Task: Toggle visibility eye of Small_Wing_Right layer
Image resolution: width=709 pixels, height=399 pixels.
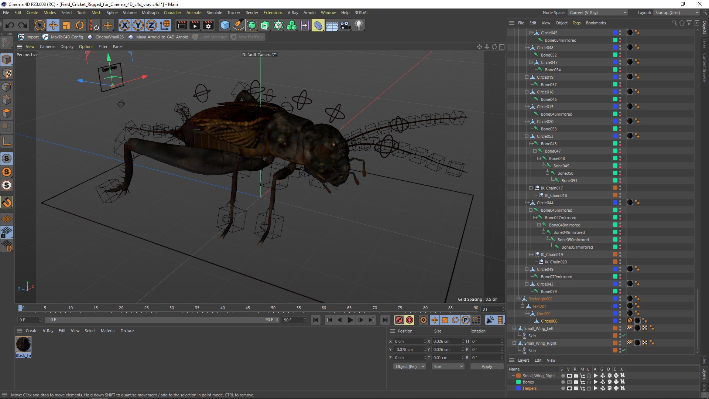Action: pyautogui.click(x=569, y=376)
